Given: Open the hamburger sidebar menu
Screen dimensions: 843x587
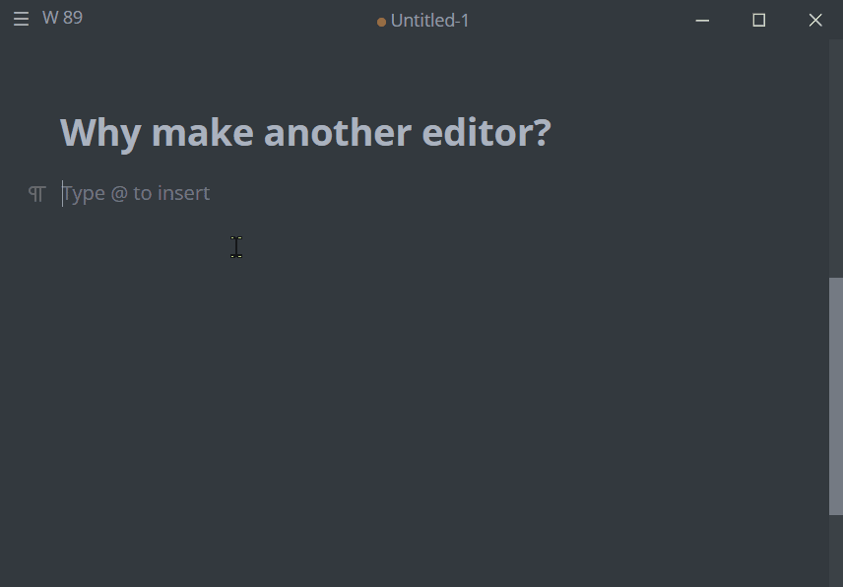Looking at the screenshot, I should pos(21,20).
